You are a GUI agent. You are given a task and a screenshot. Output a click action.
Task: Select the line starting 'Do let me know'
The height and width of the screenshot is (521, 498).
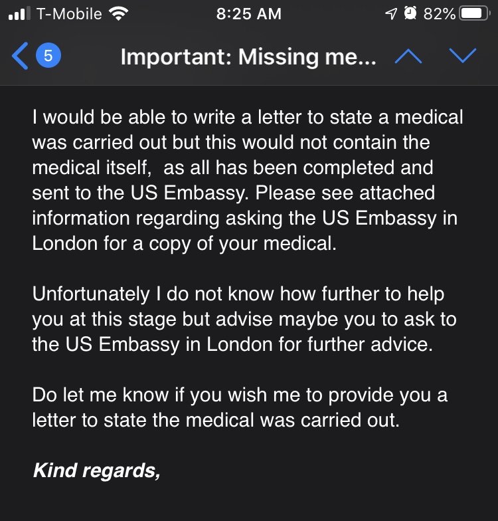[240, 395]
